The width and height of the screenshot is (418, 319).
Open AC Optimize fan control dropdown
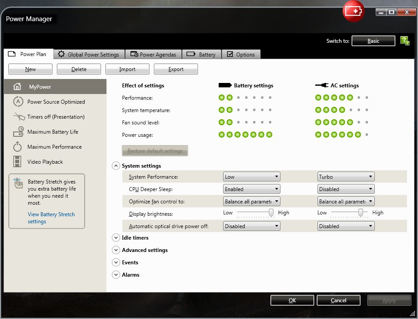(346, 201)
